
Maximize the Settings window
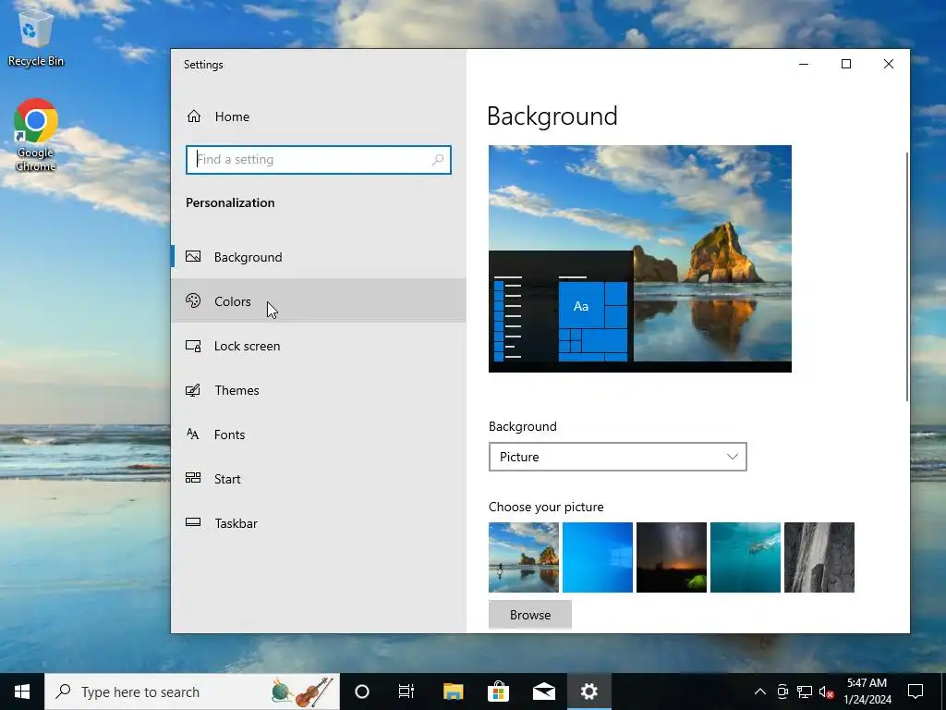coord(846,64)
